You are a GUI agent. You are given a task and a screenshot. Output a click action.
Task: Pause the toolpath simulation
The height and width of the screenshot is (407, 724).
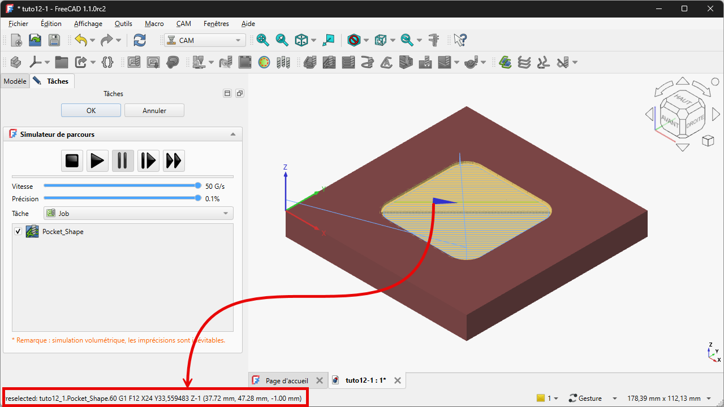[123, 161]
